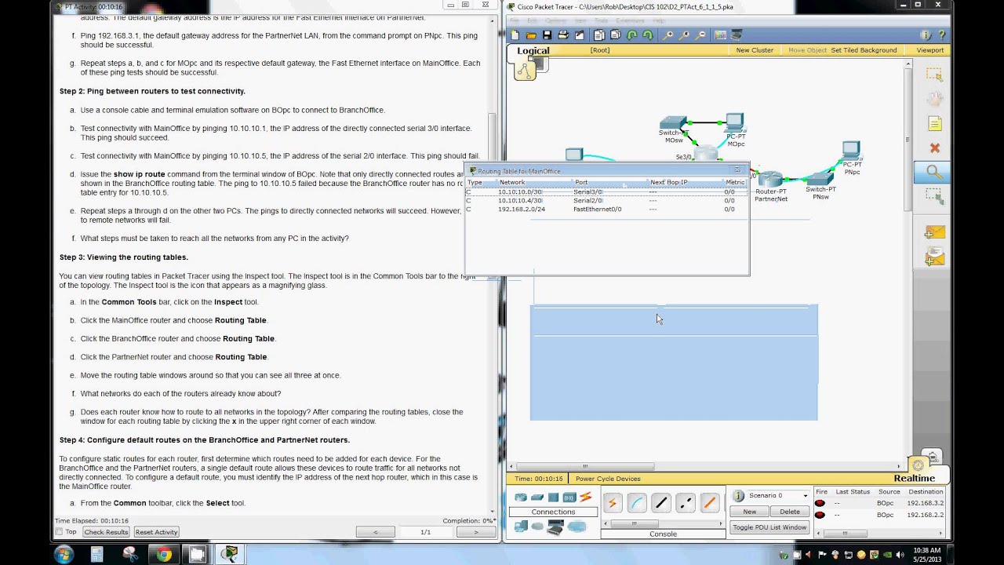Click the green Undo arrow icon
Image resolution: width=1004 pixels, height=565 pixels.
point(631,35)
